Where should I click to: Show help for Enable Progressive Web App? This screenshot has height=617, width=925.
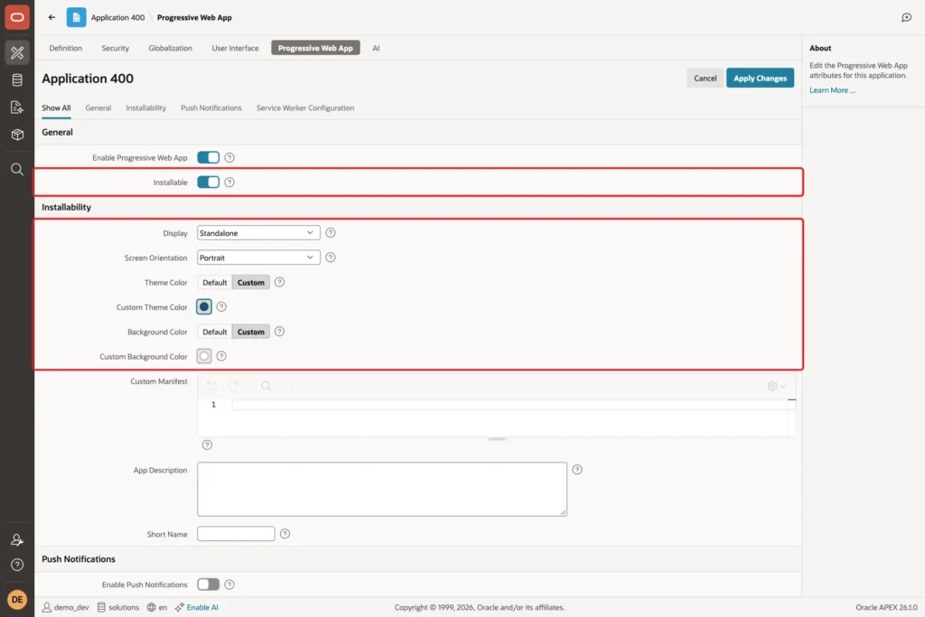point(229,157)
